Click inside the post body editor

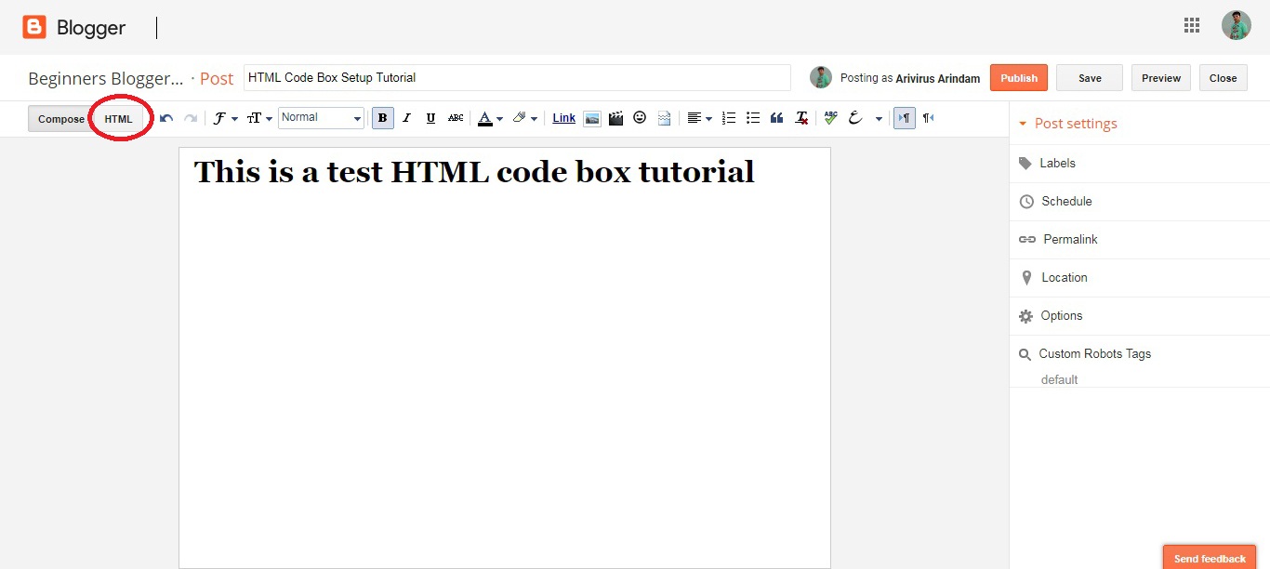[505, 358]
